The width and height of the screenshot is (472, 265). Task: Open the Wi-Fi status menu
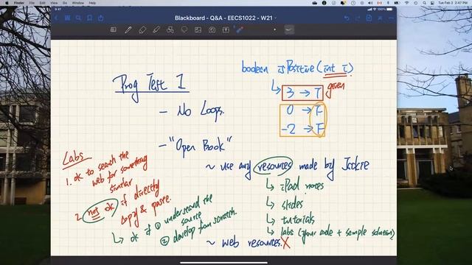(x=406, y=3)
